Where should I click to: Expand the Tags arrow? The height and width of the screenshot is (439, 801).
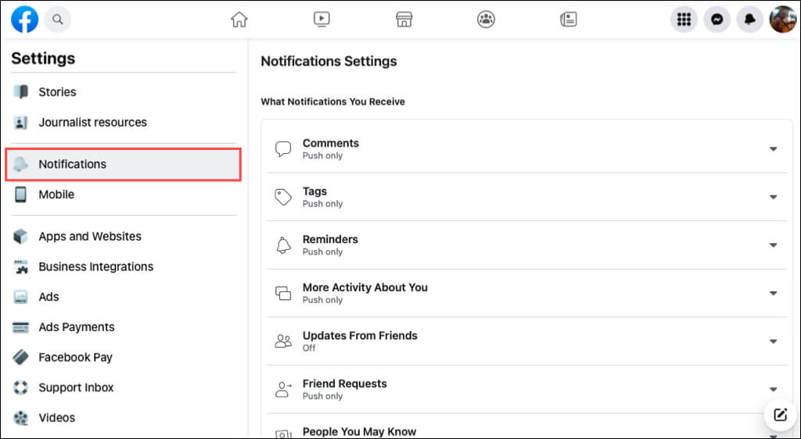pyautogui.click(x=774, y=197)
